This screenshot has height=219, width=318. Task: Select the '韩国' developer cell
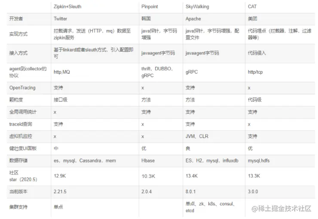point(146,18)
